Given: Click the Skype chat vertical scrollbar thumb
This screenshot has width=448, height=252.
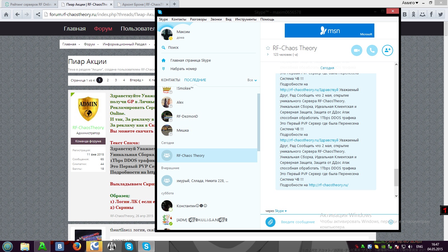Looking at the screenshot, I should pyautogui.click(x=396, y=177).
